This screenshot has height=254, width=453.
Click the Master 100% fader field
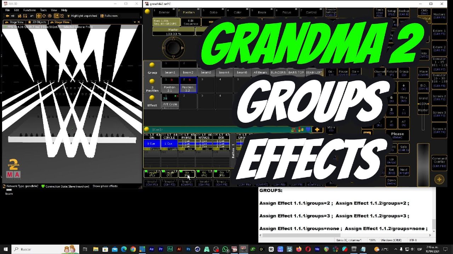click(173, 32)
